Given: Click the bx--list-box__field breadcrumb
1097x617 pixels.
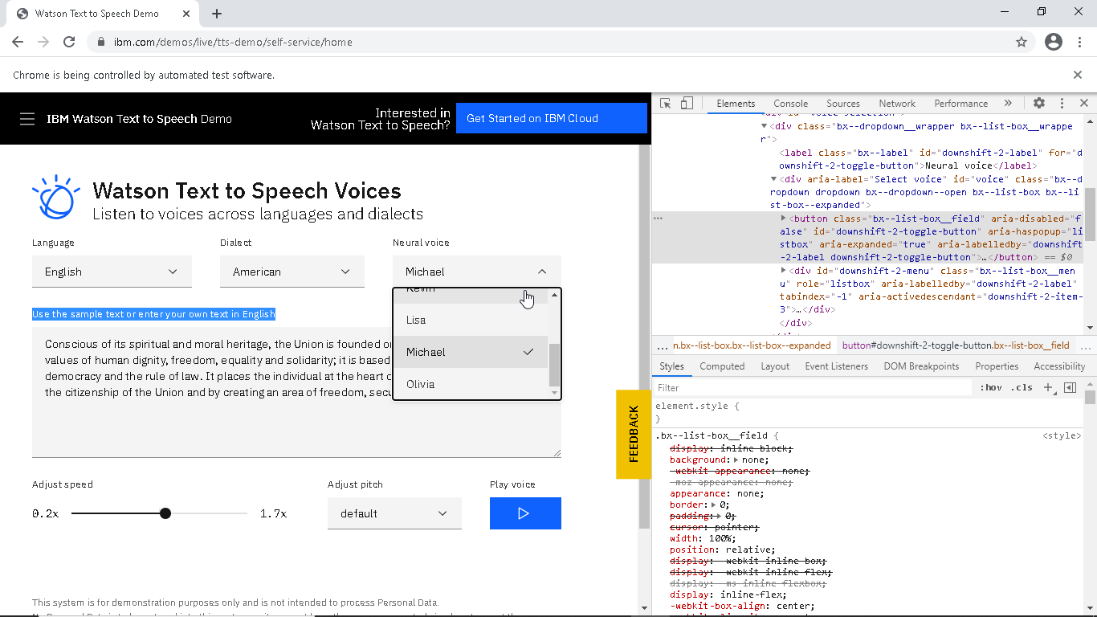Looking at the screenshot, I should [956, 345].
